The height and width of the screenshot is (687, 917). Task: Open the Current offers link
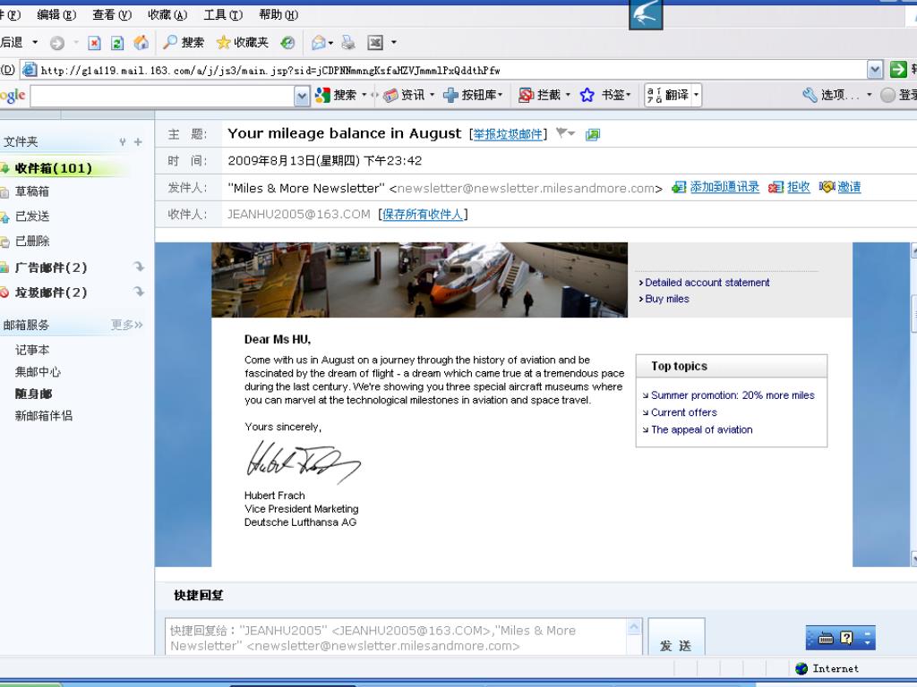683,412
